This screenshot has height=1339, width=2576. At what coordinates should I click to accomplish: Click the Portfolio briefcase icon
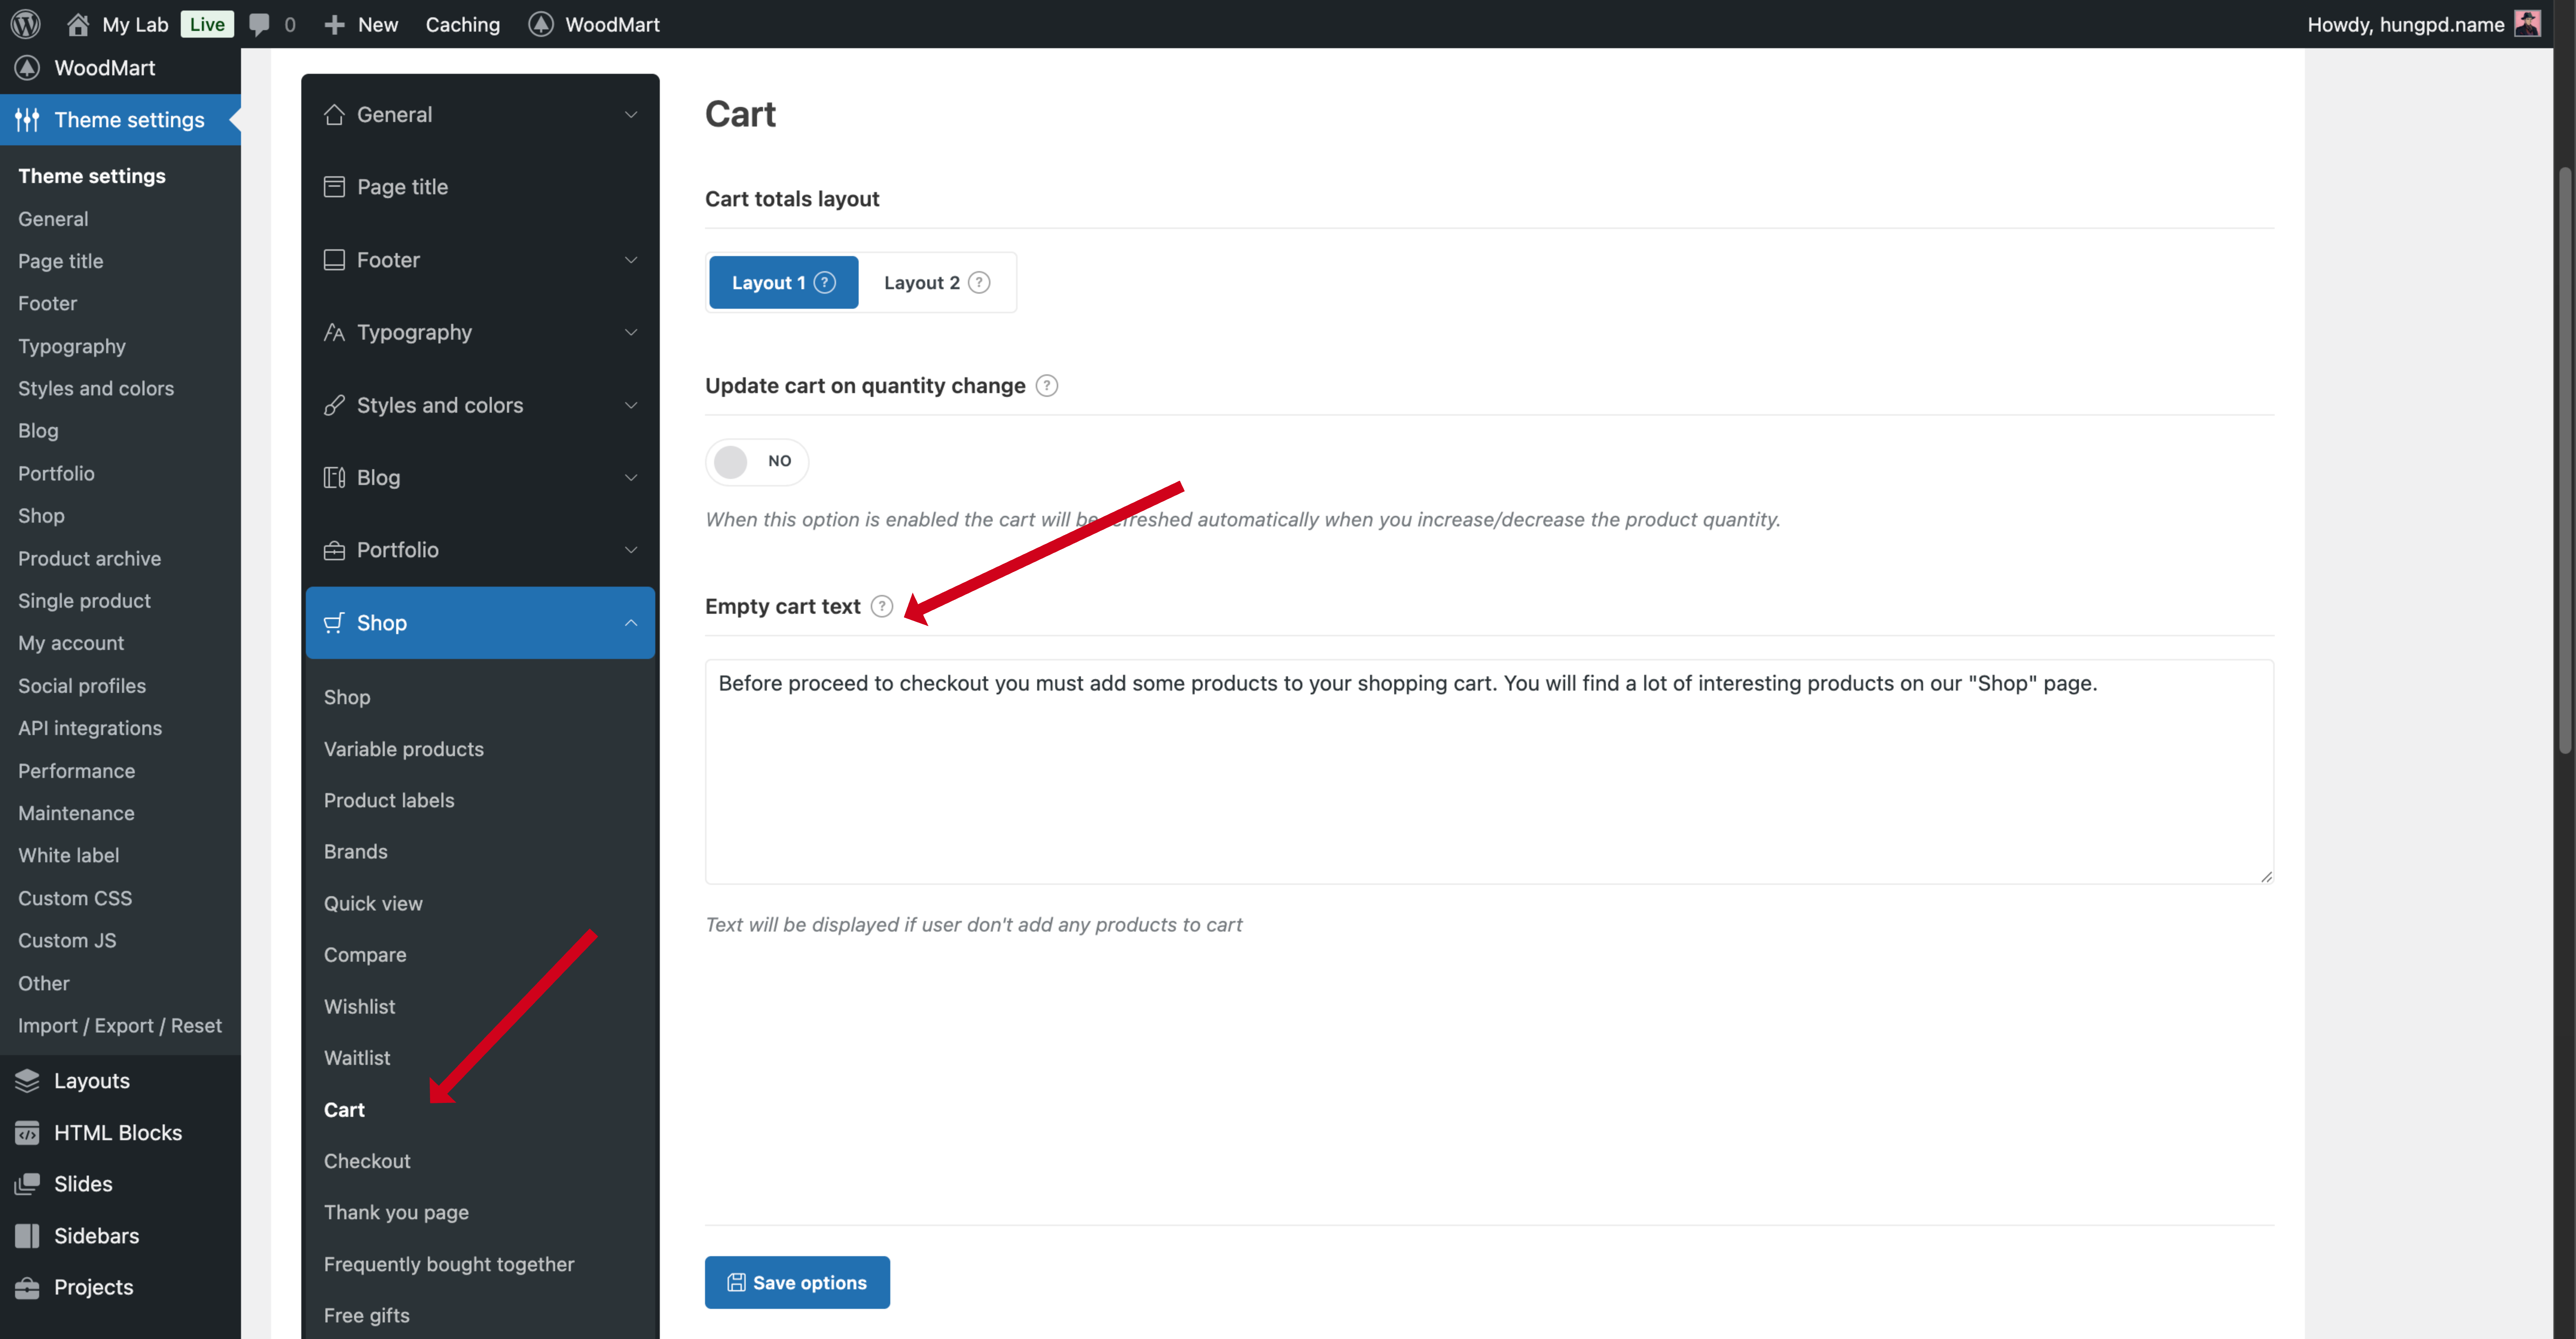334,550
